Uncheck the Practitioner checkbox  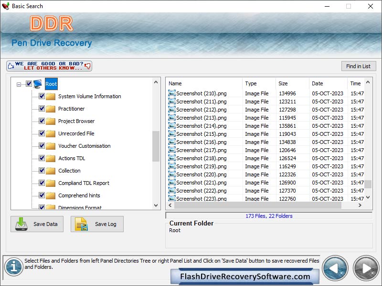42,109
